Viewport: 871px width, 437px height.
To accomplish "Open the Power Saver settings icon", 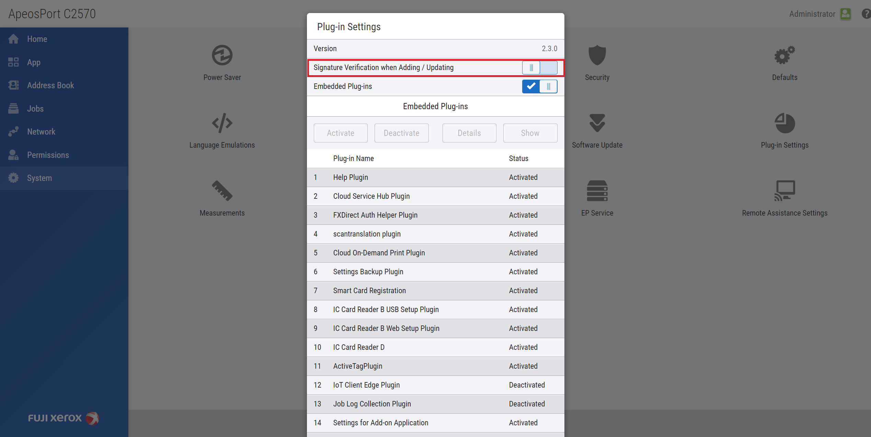I will coord(222,55).
